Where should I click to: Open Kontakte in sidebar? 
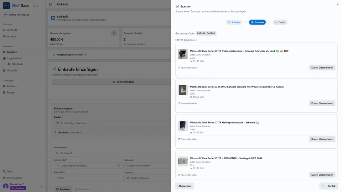coord(12,86)
